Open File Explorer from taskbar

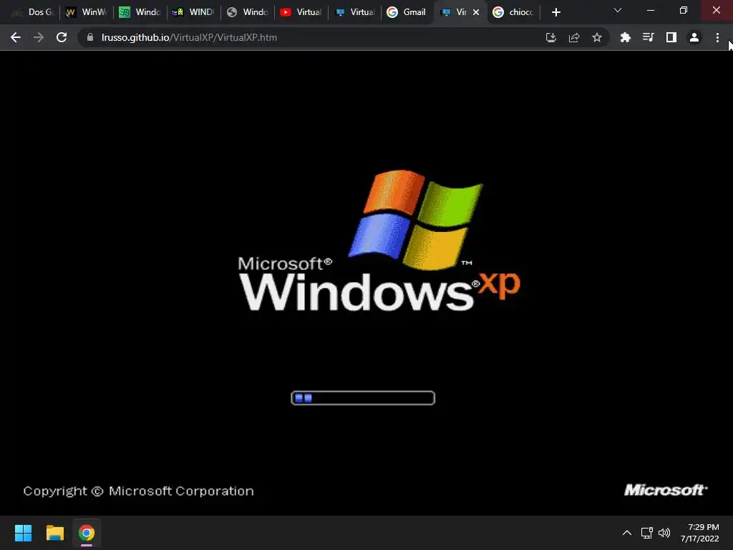[54, 533]
